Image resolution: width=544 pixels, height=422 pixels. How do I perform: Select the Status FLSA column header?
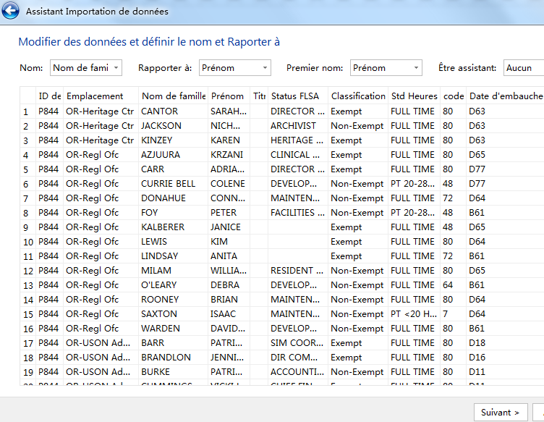click(x=295, y=96)
